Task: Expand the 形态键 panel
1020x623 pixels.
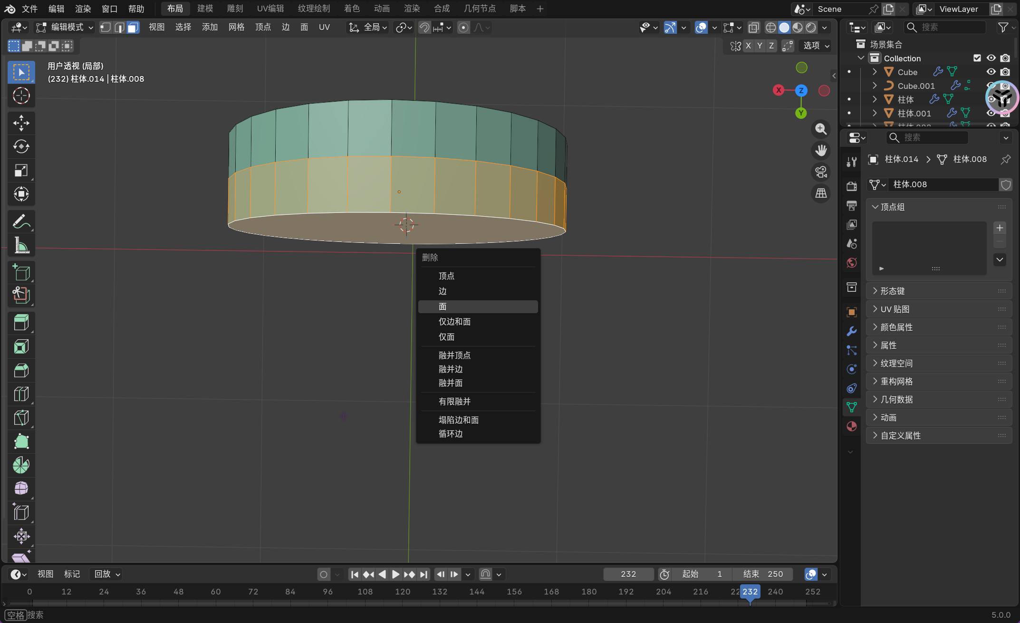Action: coord(892,291)
